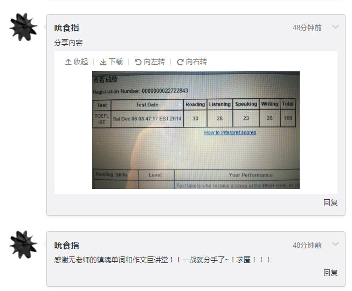
Task: Expand chevron menu on the 分享内容 post
Action: pos(335,27)
